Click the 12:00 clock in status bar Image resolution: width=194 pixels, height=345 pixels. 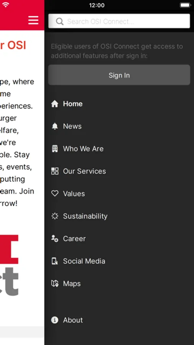pos(97,5)
